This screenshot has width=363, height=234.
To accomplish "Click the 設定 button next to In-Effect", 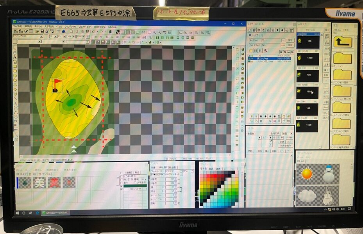I will tap(290, 40).
